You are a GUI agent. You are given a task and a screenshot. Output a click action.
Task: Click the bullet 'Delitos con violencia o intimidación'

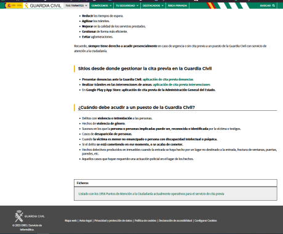117,118
